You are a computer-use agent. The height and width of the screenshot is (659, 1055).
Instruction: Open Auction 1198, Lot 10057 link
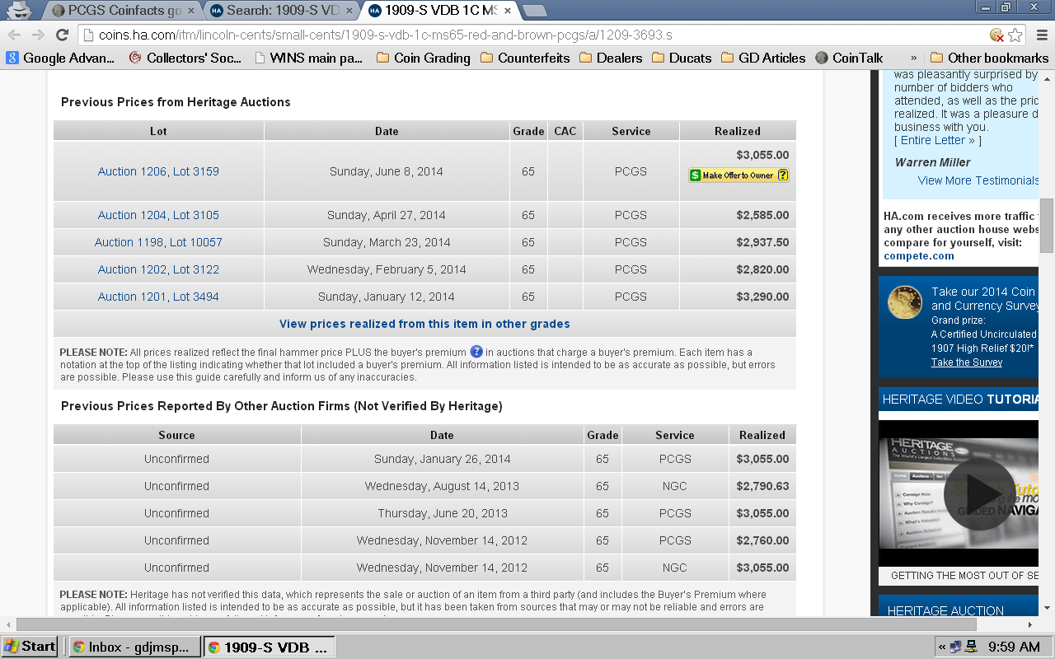click(158, 242)
